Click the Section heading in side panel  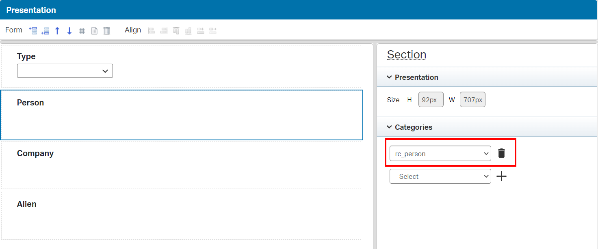[407, 54]
